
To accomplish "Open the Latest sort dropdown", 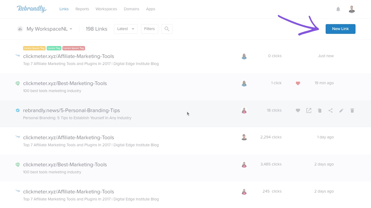I will point(126,29).
